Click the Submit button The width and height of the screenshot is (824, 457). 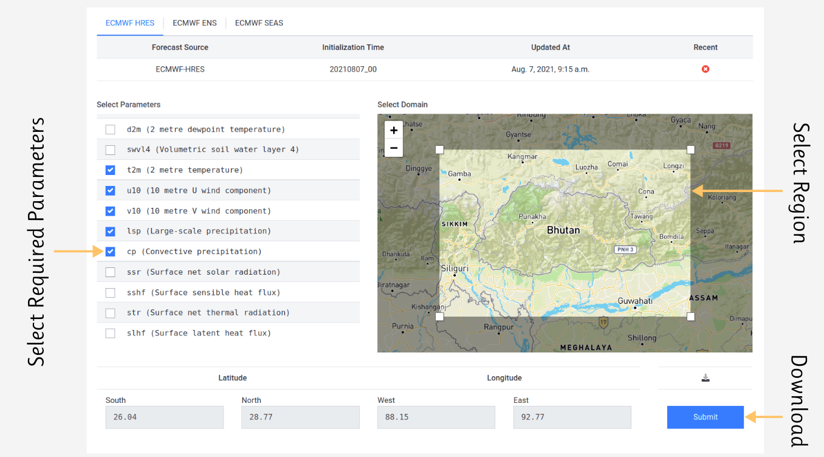click(706, 417)
